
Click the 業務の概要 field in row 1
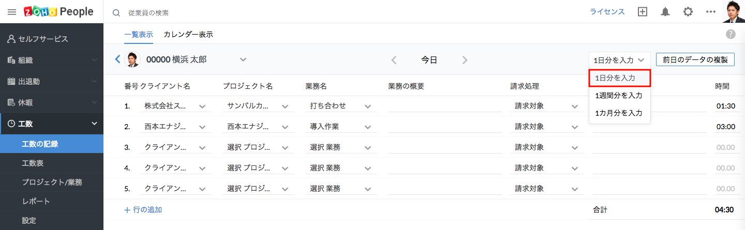[x=444, y=106]
